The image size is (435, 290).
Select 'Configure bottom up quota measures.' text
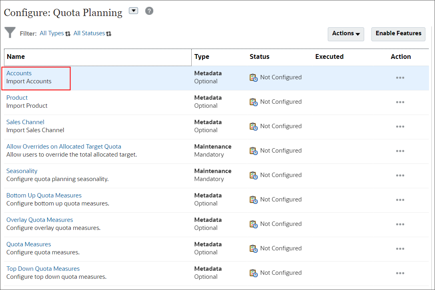58,203
